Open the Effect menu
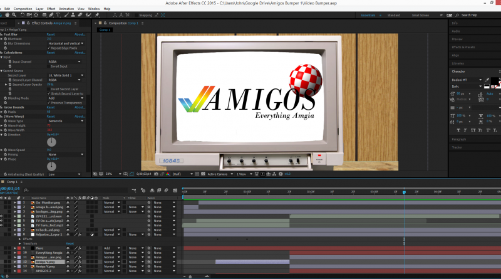The image size is (501, 279). [x=51, y=9]
